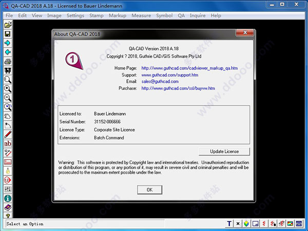The image size is (308, 231).
Task: Click the Update License button
Action: [x=224, y=151]
